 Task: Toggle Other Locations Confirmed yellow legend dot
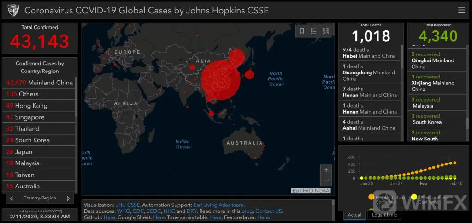pos(414,197)
